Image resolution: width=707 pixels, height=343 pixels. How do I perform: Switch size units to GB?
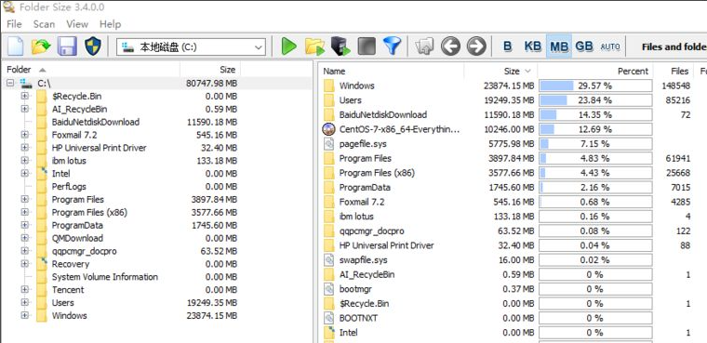[x=584, y=46]
